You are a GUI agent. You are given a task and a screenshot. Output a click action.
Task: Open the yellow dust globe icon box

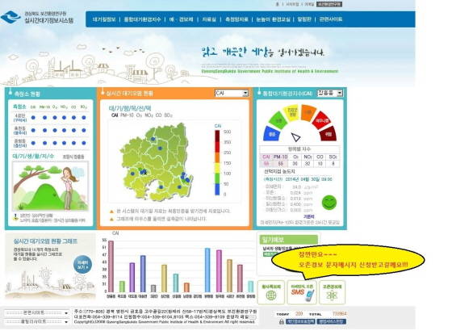pos(271,292)
